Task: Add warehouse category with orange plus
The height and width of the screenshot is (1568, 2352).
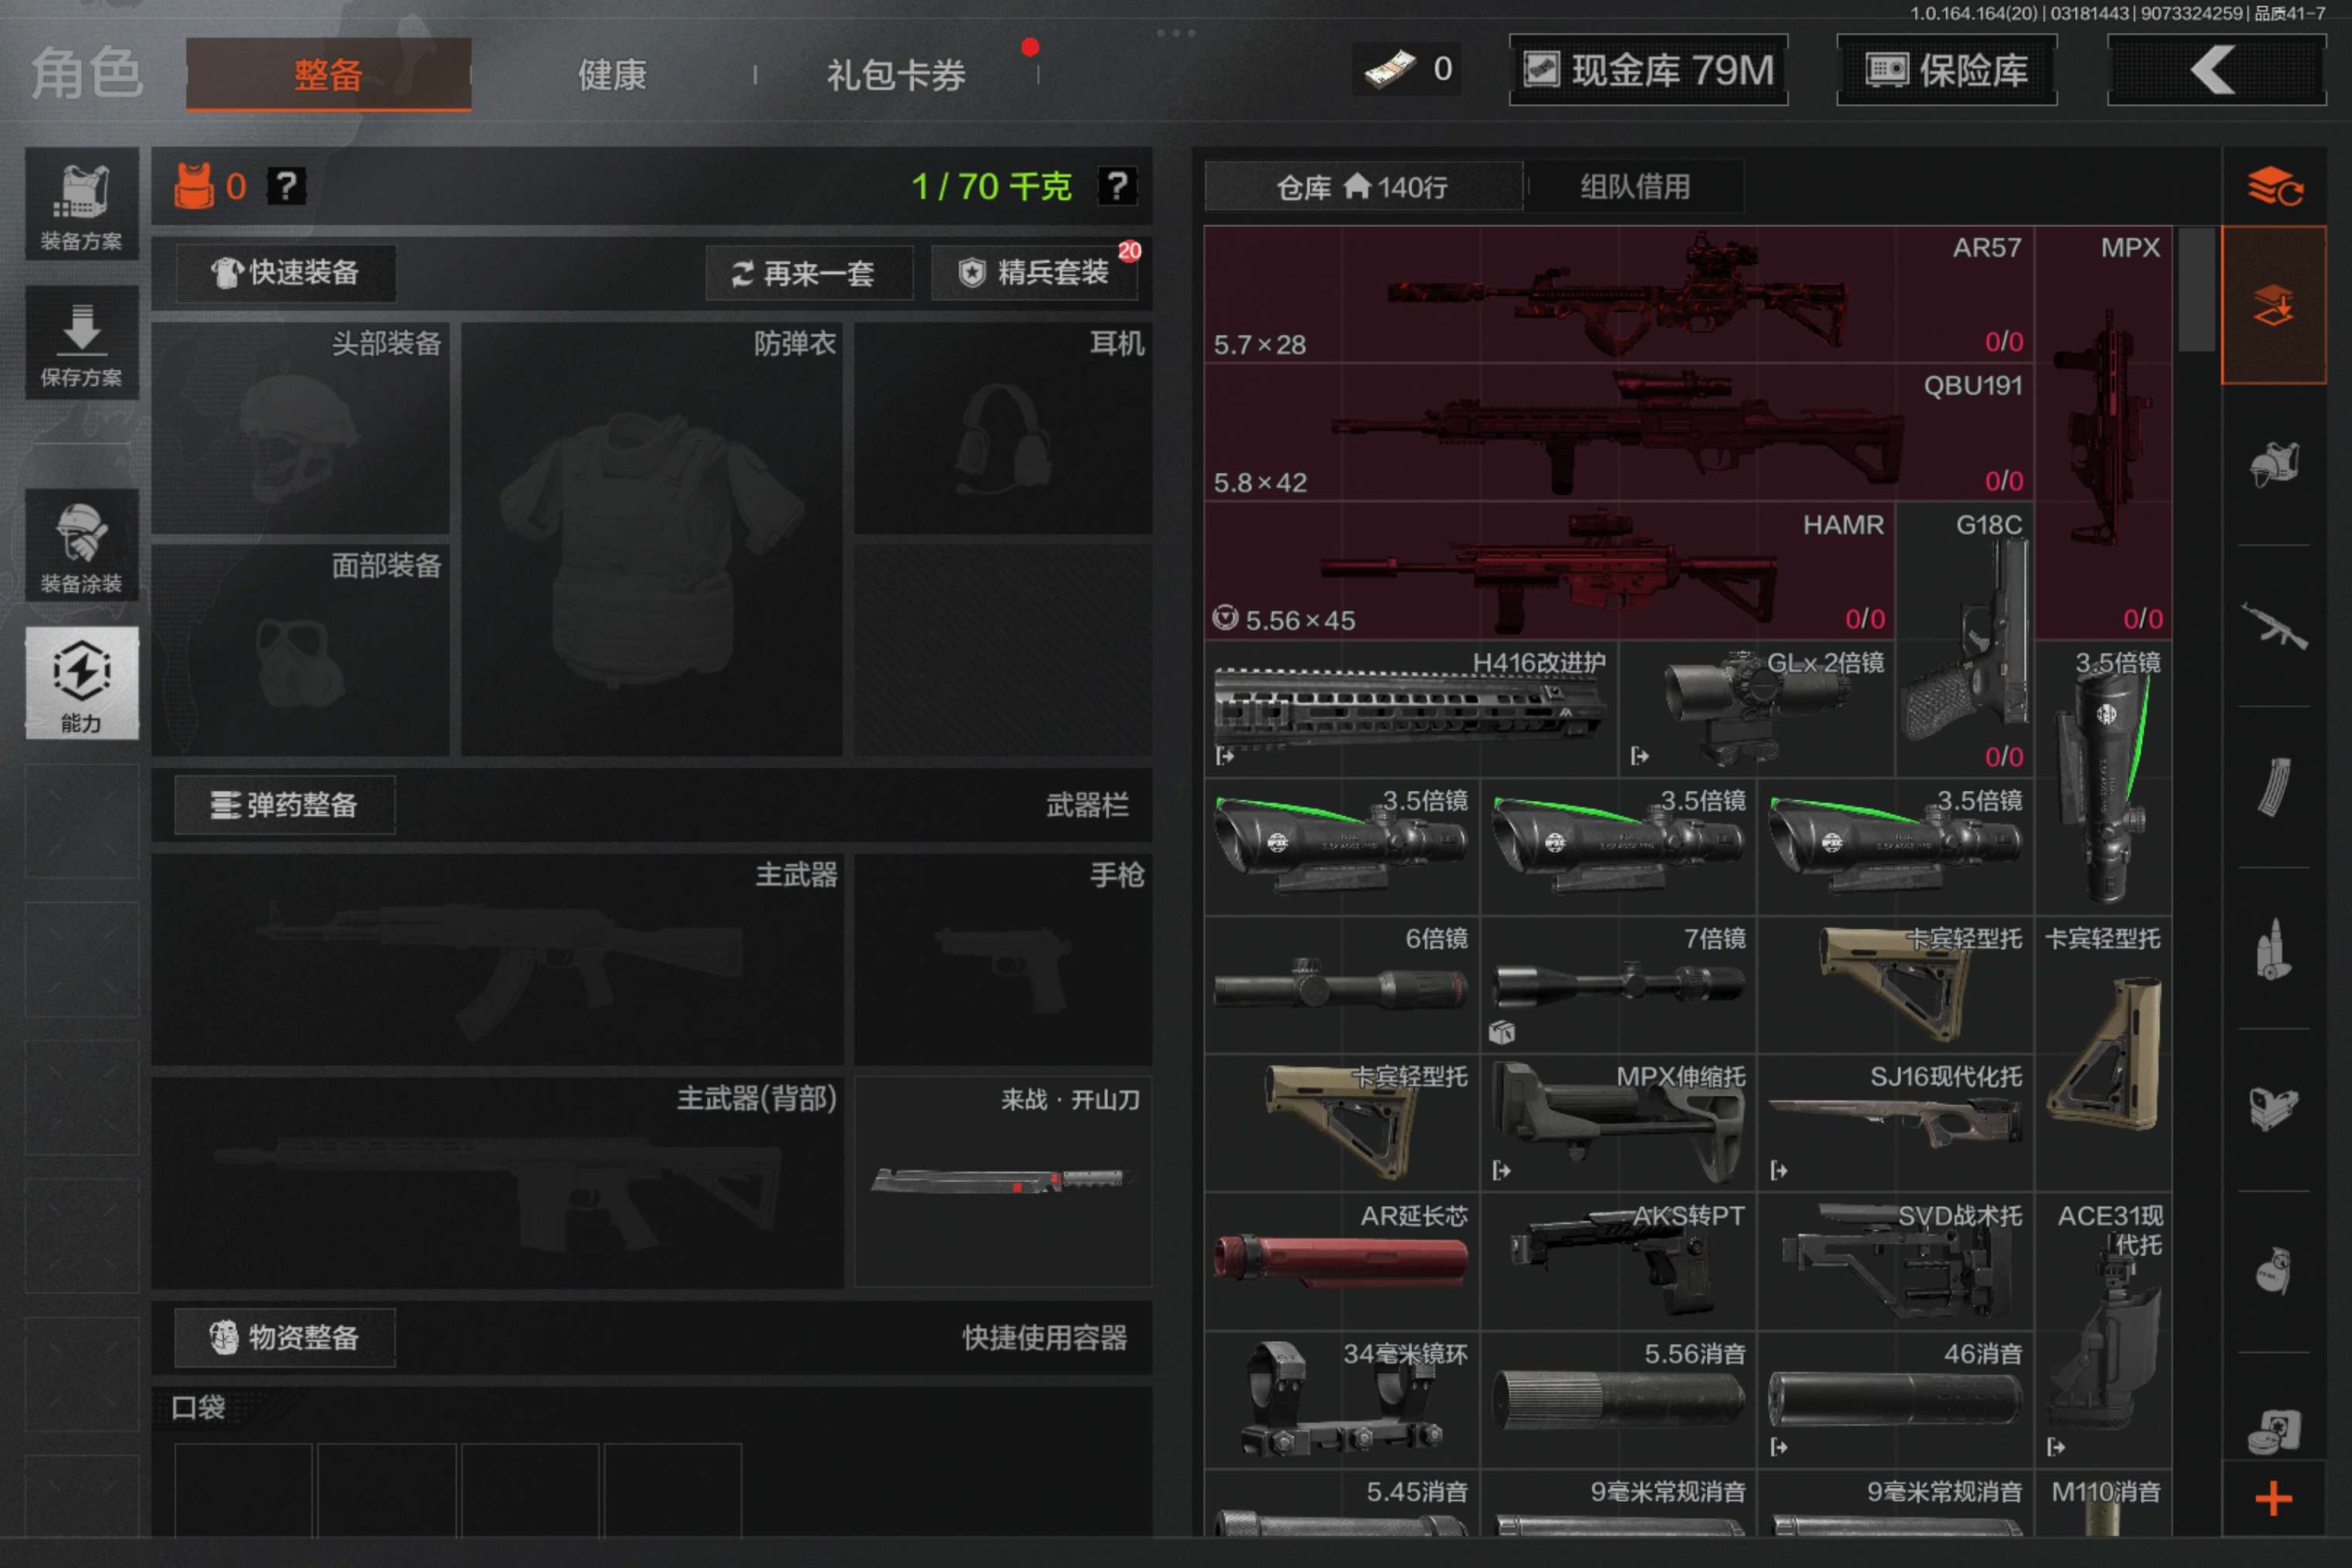Action: [2273, 1498]
